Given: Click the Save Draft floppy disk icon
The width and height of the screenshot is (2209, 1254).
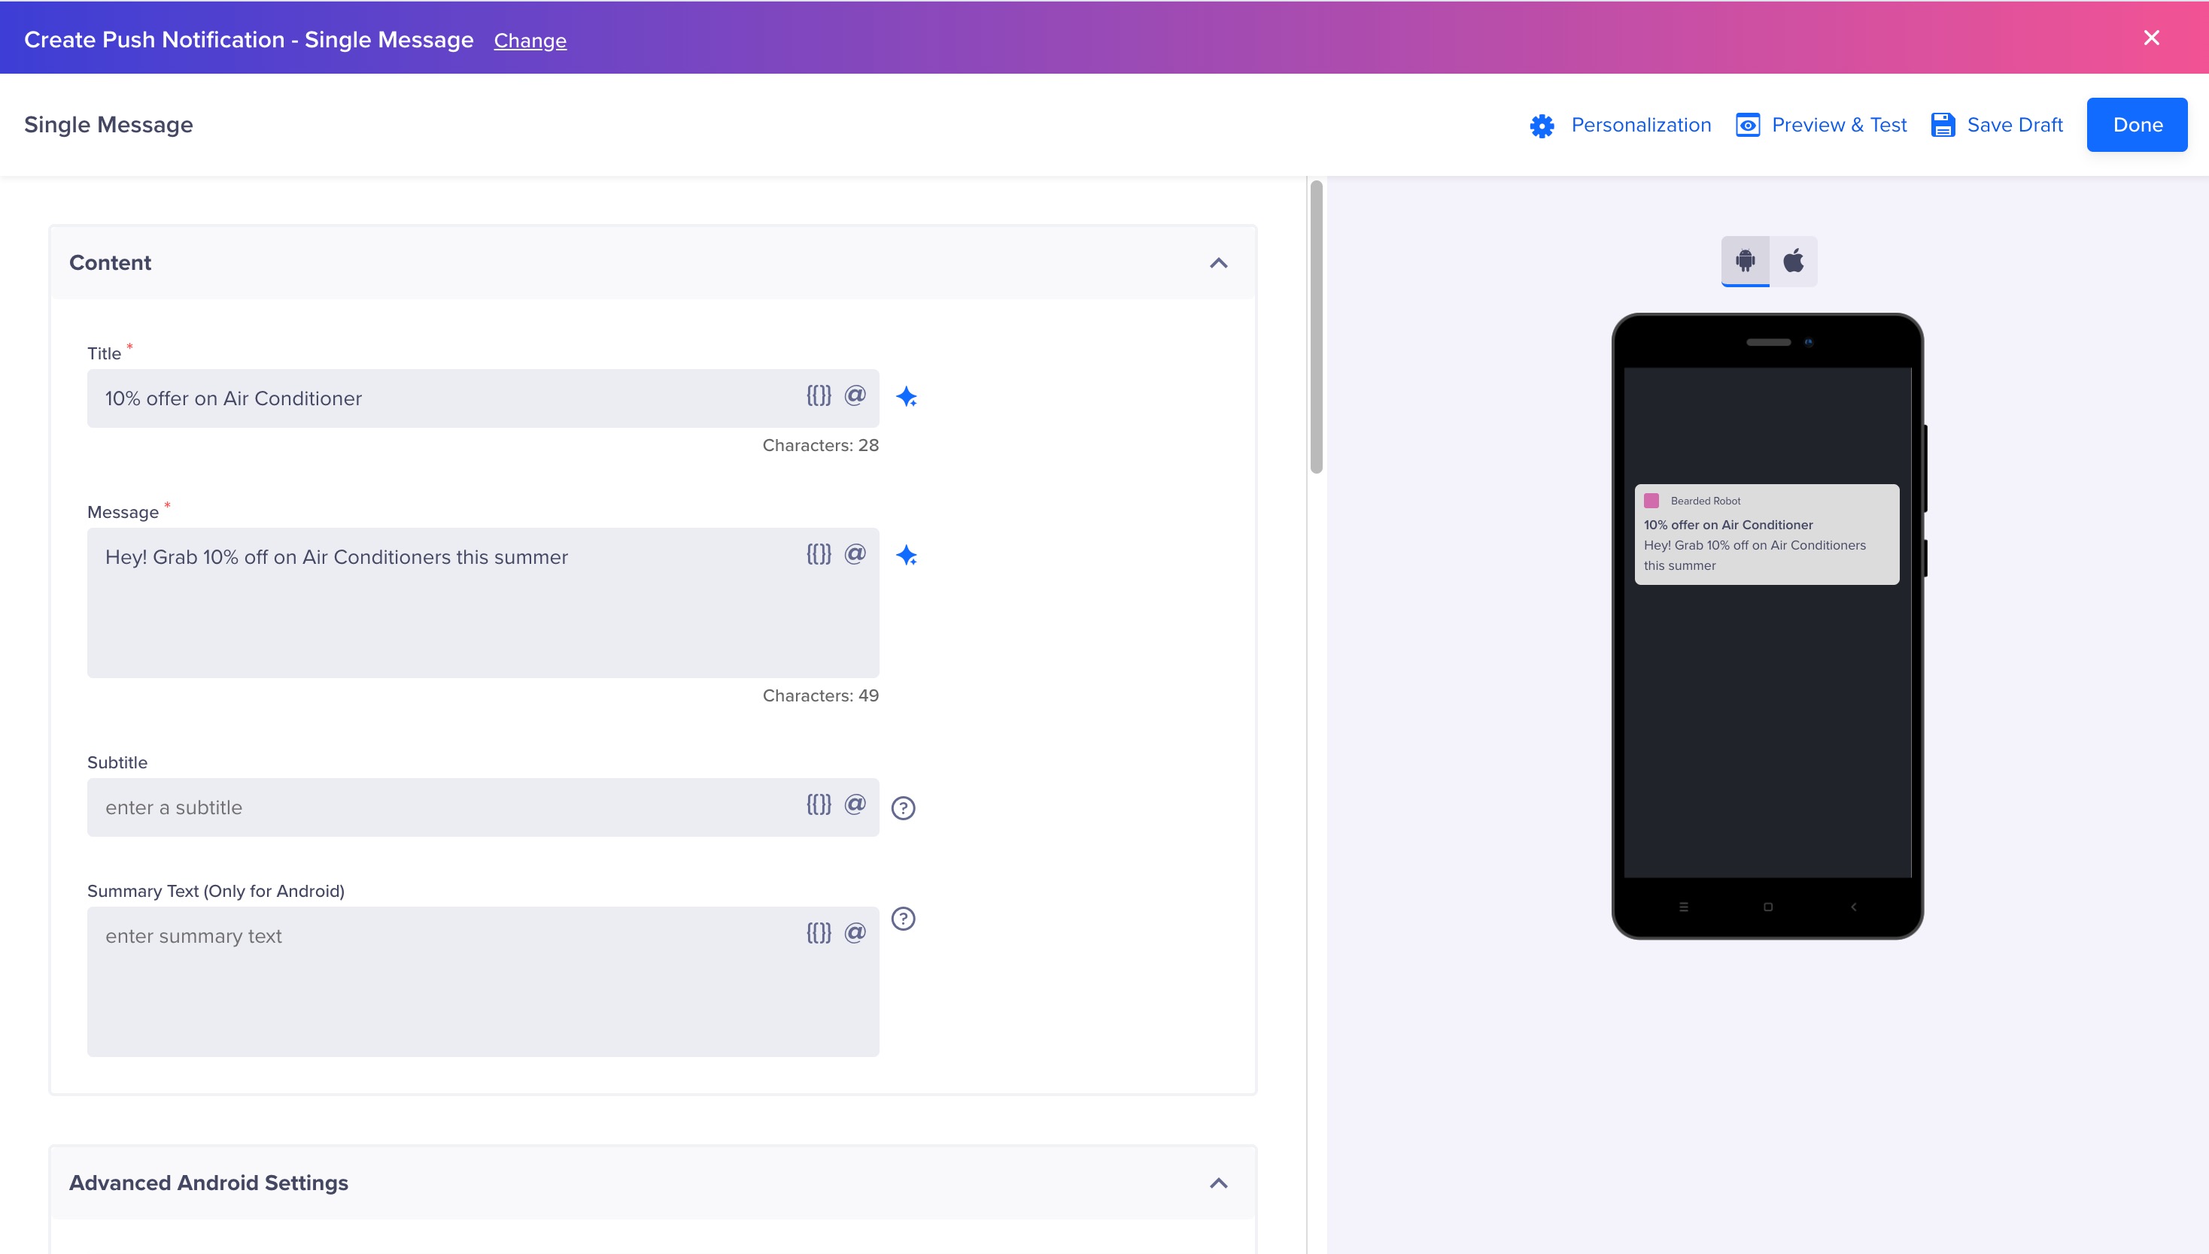Looking at the screenshot, I should 1942,124.
